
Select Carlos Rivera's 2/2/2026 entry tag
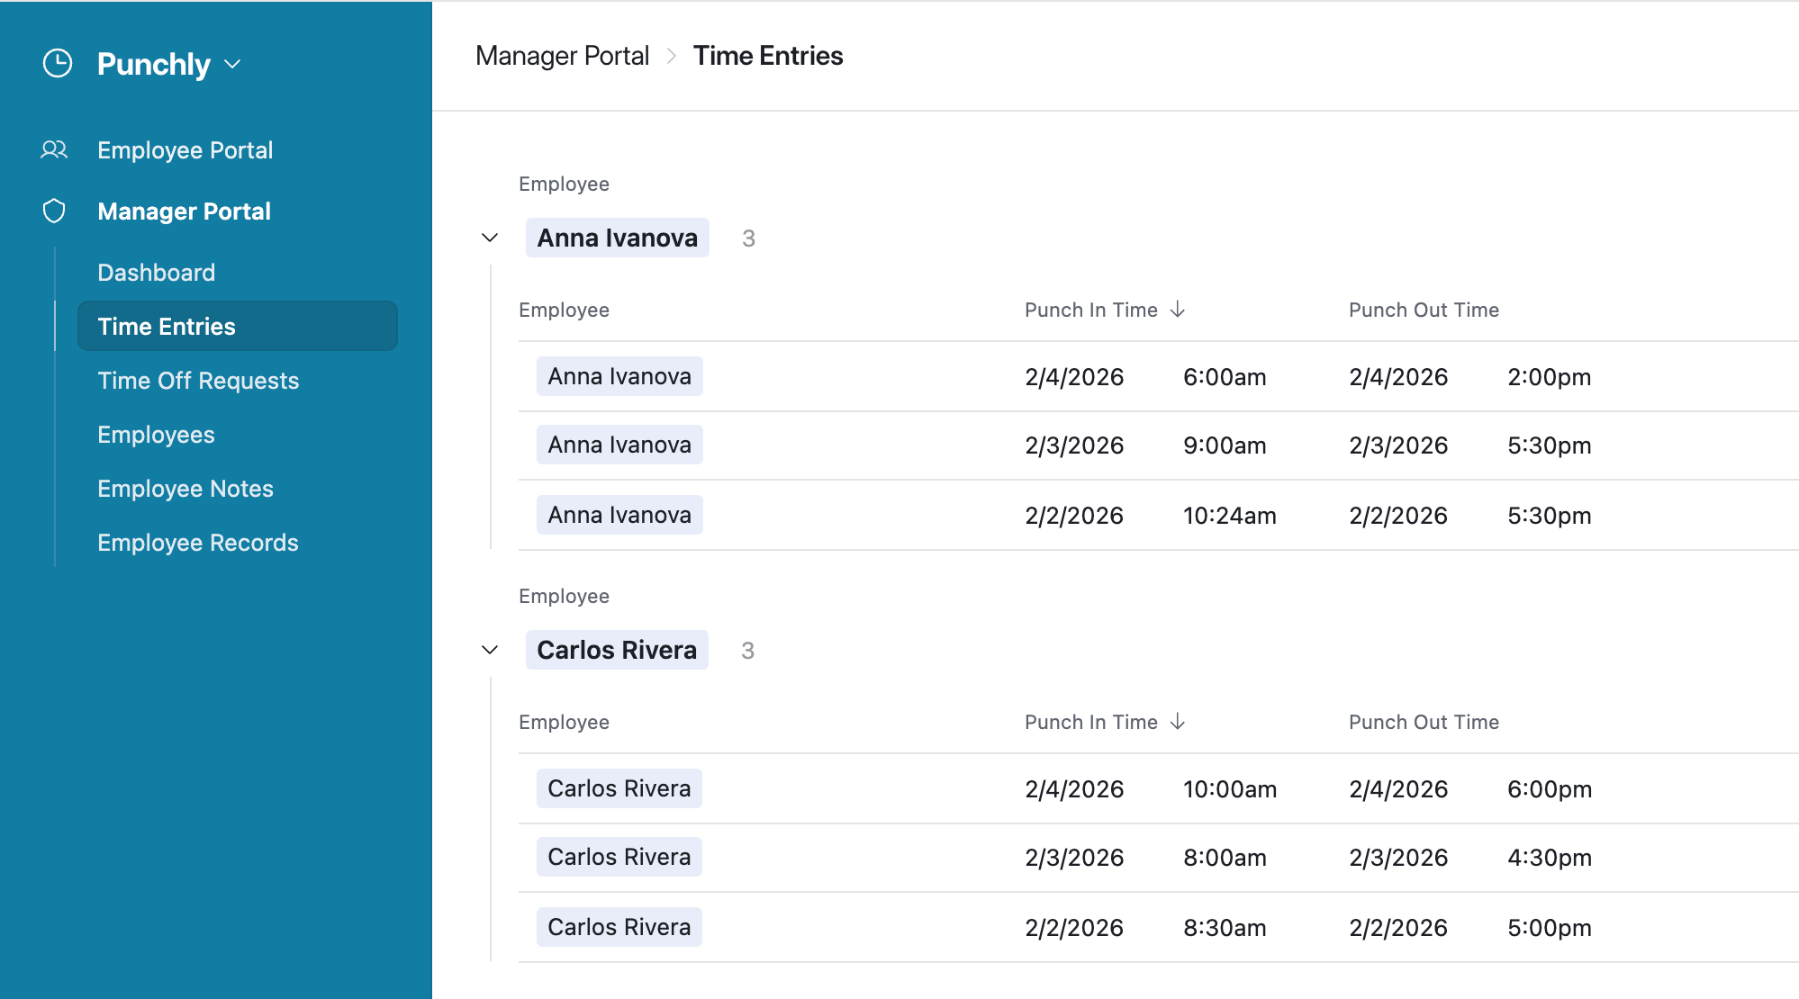pyautogui.click(x=619, y=927)
